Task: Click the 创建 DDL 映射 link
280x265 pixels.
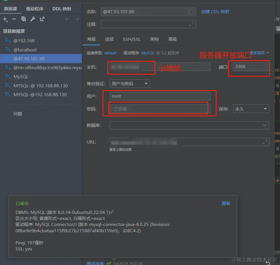Action: (x=215, y=12)
